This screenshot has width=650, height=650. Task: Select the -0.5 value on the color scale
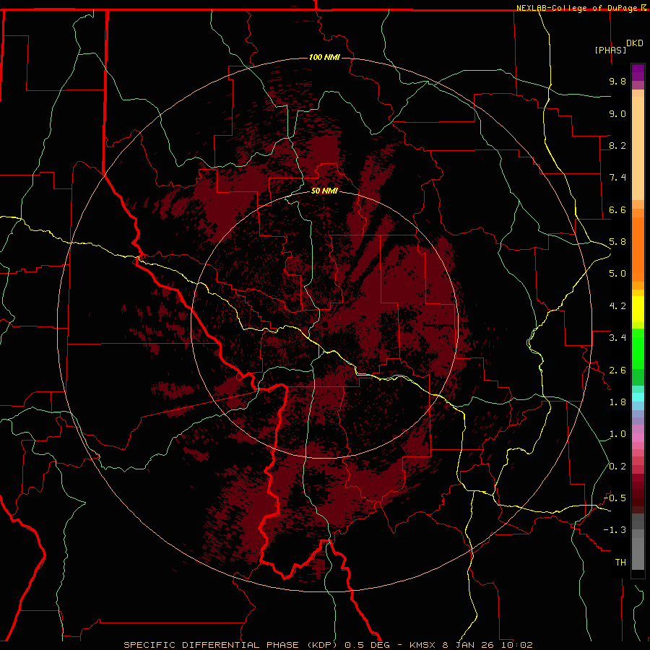(615, 498)
